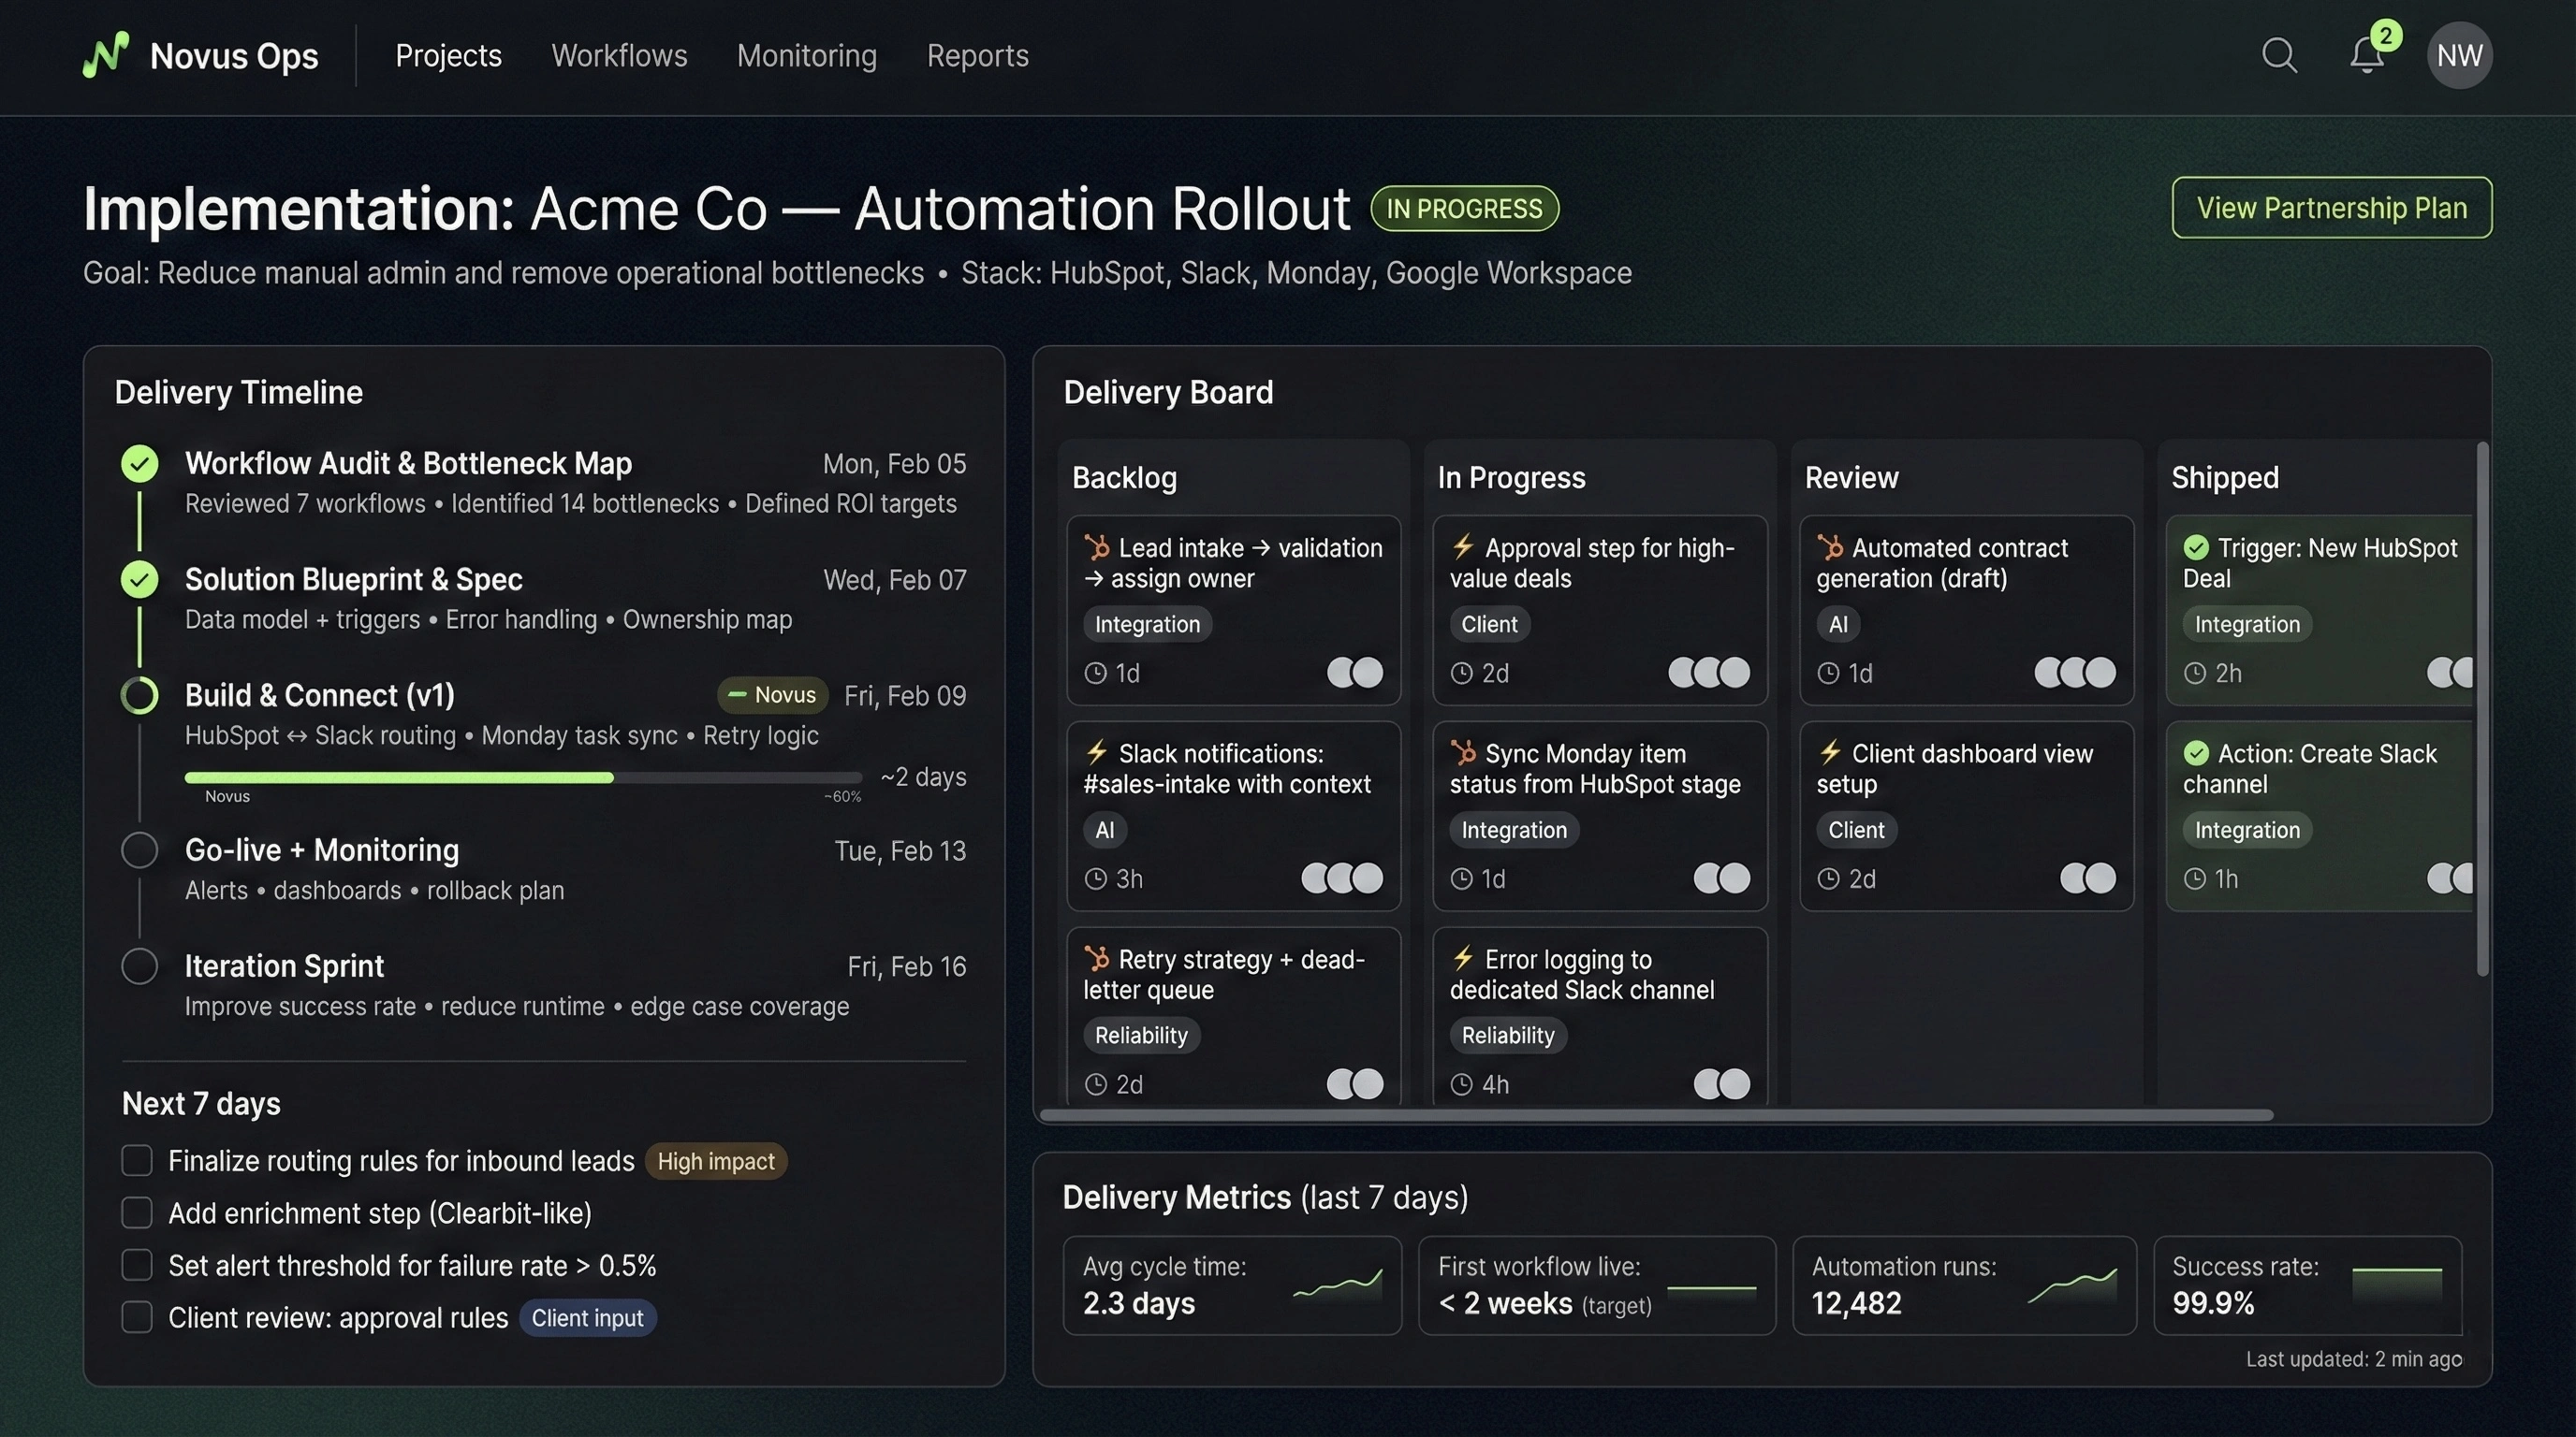Click assignee avatars on Client dashboard view card
Viewport: 2576px width, 1437px height.
click(2087, 878)
